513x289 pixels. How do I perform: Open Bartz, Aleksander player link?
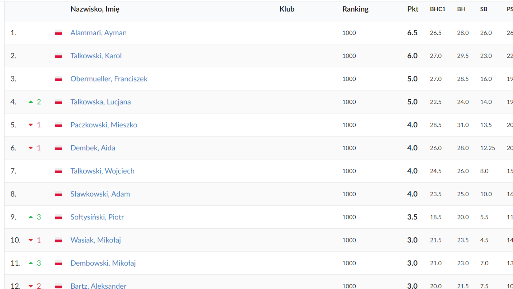(98, 285)
